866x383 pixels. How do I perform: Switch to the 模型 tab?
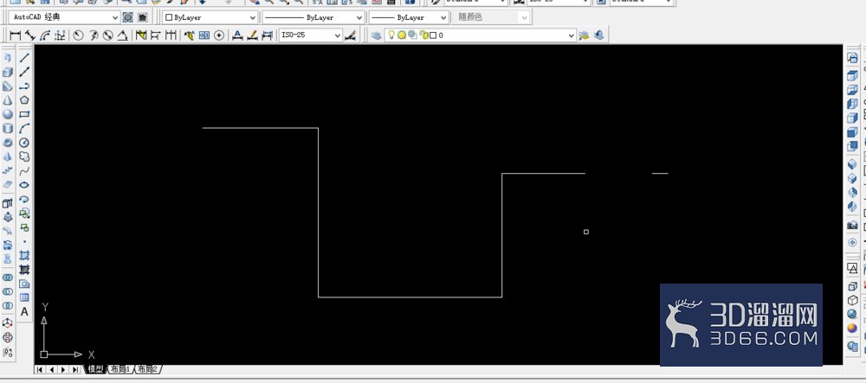tap(95, 369)
